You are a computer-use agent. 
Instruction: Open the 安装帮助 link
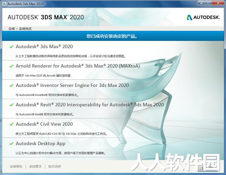pyautogui.click(x=16, y=166)
